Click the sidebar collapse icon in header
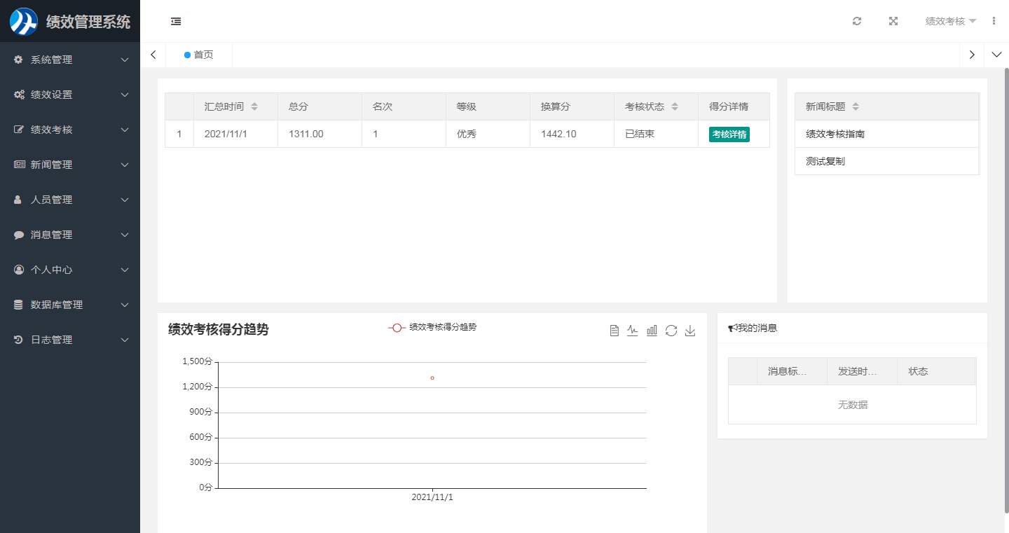This screenshot has width=1009, height=533. click(x=176, y=22)
